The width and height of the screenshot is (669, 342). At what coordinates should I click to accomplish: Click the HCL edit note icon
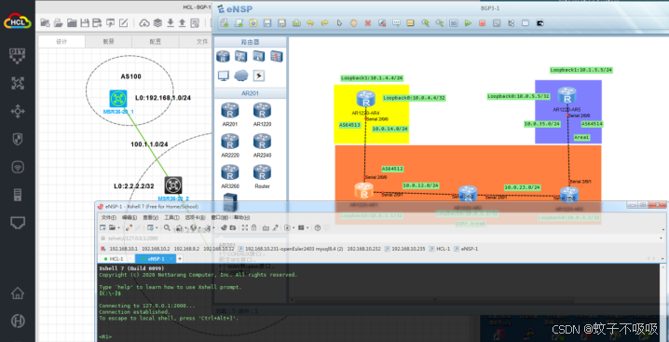[123, 23]
